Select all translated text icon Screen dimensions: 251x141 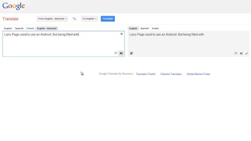(x=131, y=53)
